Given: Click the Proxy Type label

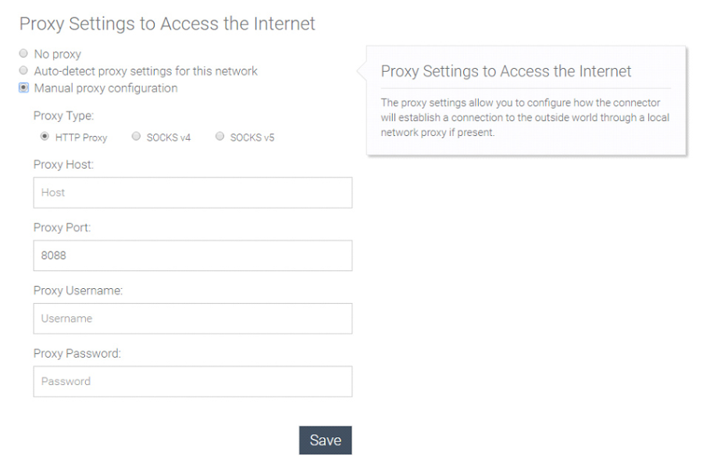Looking at the screenshot, I should tap(64, 116).
